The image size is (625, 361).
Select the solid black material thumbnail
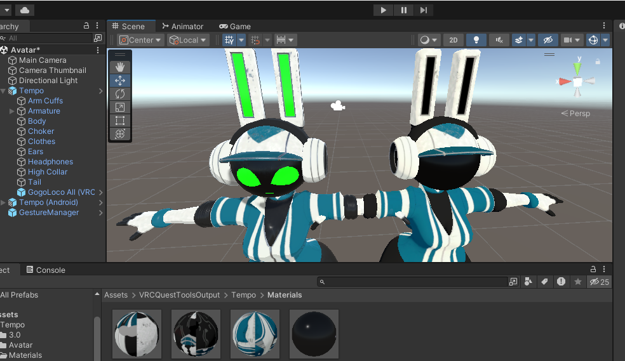pyautogui.click(x=314, y=334)
